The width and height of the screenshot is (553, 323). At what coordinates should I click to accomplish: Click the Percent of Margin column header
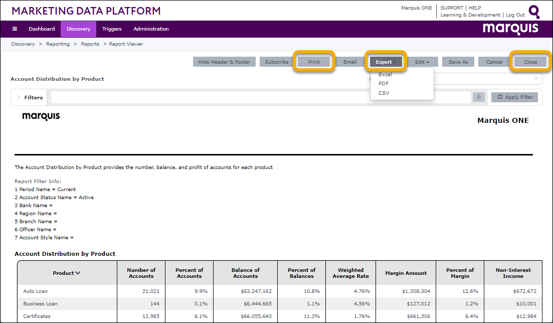pyautogui.click(x=460, y=273)
